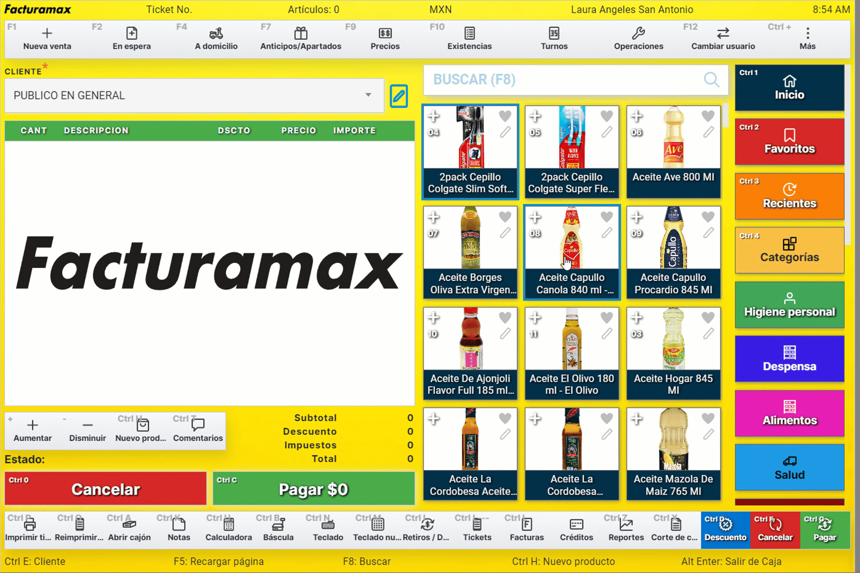Open Existencias stock list
The image size is (860, 573).
pos(470,39)
